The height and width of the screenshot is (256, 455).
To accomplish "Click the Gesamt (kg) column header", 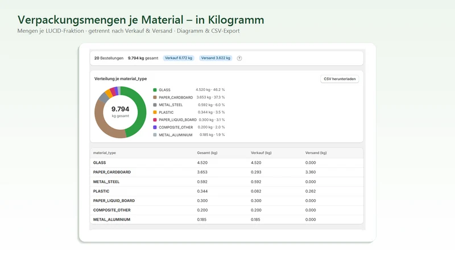I will point(207,153).
